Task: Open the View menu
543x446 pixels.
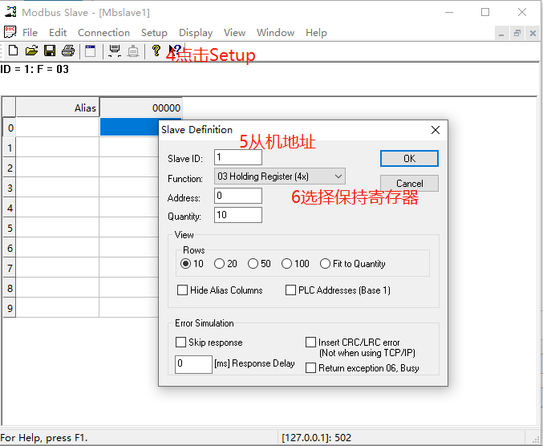Action: 234,33
